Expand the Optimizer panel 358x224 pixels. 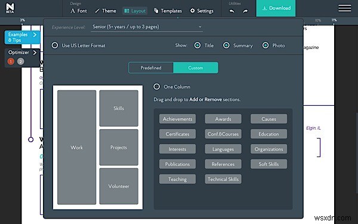(22, 53)
